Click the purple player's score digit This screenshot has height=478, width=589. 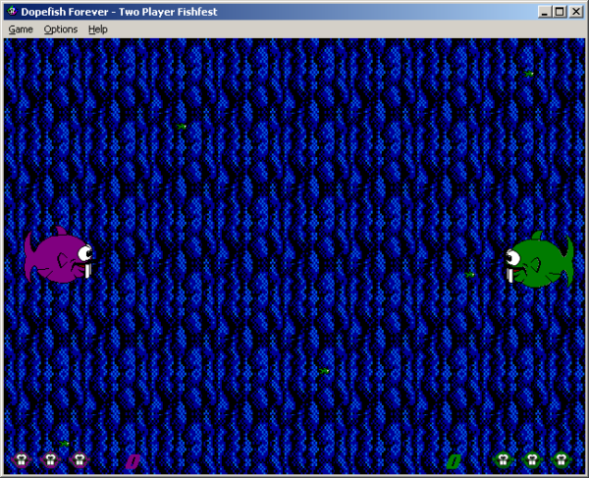click(x=134, y=460)
